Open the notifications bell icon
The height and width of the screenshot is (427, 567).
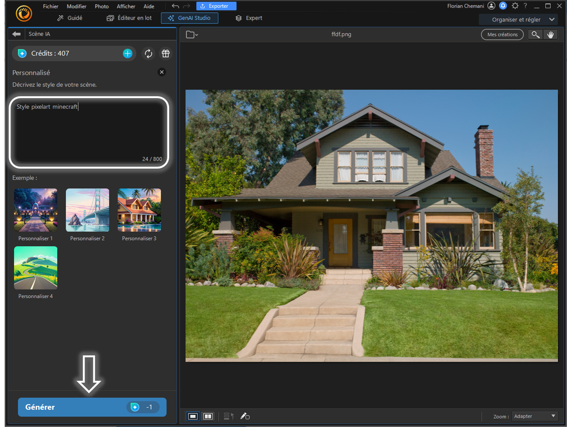pyautogui.click(x=503, y=6)
